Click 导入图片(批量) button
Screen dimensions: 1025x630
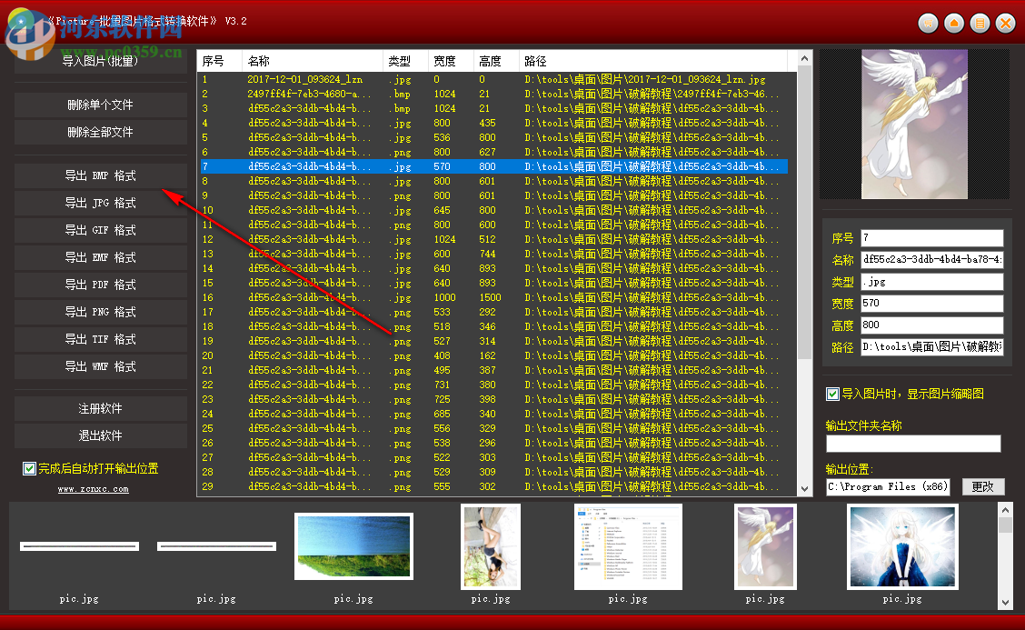(100, 62)
